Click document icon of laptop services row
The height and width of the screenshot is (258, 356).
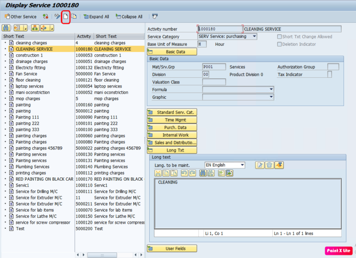click(11, 86)
